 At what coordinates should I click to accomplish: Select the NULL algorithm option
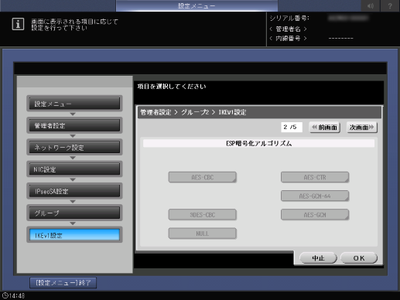click(x=203, y=234)
